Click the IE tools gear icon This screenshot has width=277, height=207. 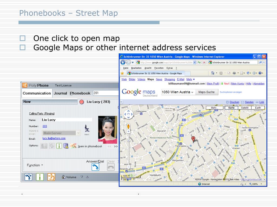pyautogui.click(x=254, y=73)
